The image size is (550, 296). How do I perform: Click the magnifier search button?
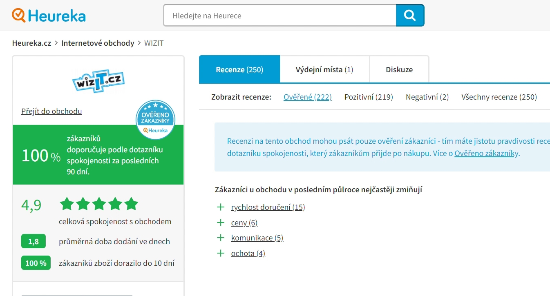pyautogui.click(x=410, y=16)
